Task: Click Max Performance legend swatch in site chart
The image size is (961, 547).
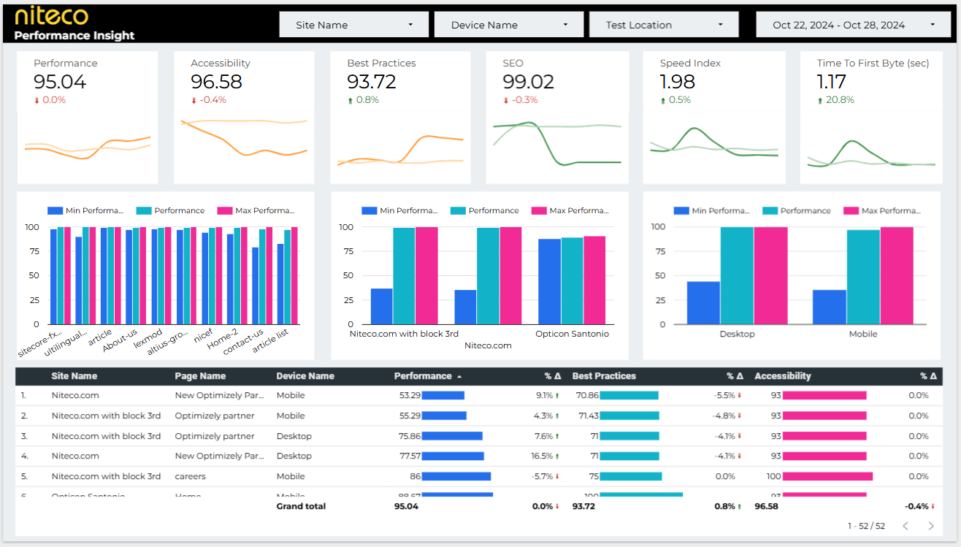Action: coord(539,210)
